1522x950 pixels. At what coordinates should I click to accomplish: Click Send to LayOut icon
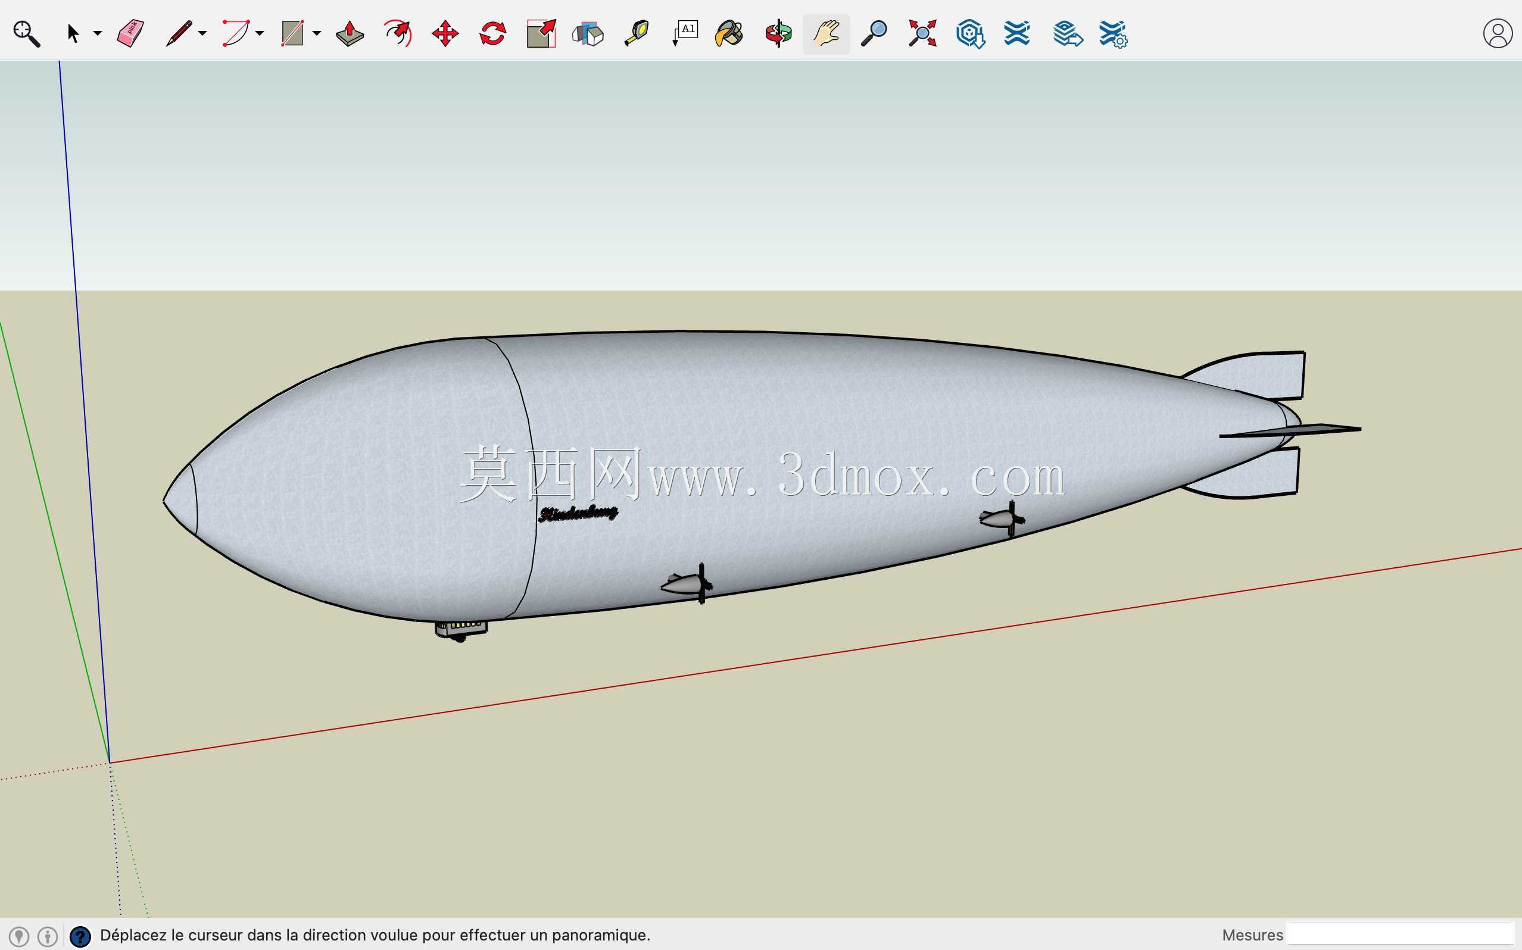pyautogui.click(x=1068, y=34)
